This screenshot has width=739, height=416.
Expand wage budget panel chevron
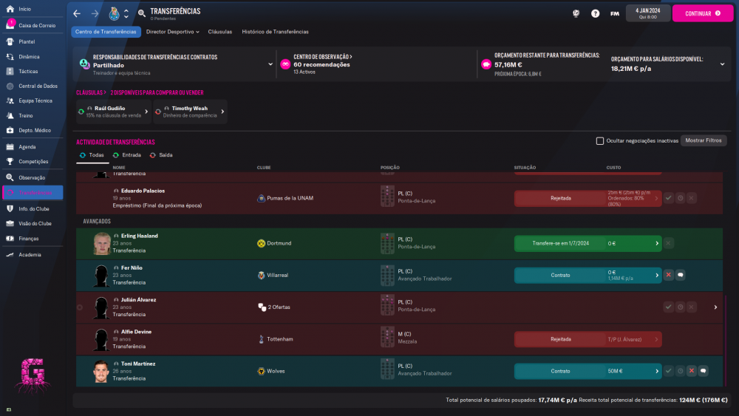(722, 64)
